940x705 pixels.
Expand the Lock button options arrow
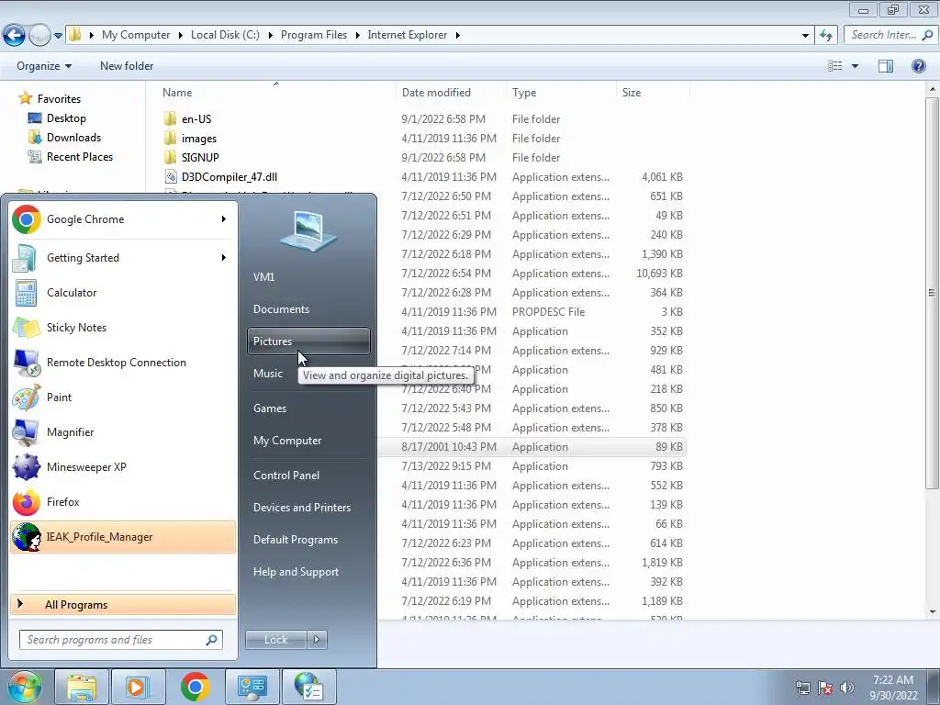coord(317,640)
